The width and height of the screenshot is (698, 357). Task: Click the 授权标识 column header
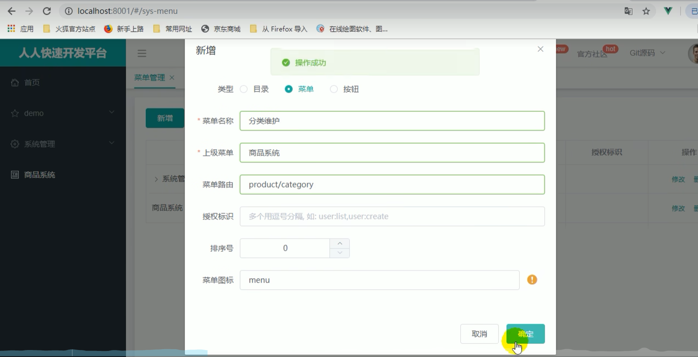pos(607,152)
